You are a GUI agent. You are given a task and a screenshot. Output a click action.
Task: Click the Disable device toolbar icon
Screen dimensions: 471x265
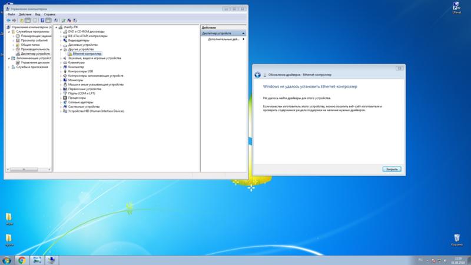pyautogui.click(x=75, y=21)
